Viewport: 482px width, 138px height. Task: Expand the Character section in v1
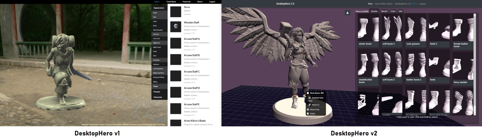click(x=159, y=97)
